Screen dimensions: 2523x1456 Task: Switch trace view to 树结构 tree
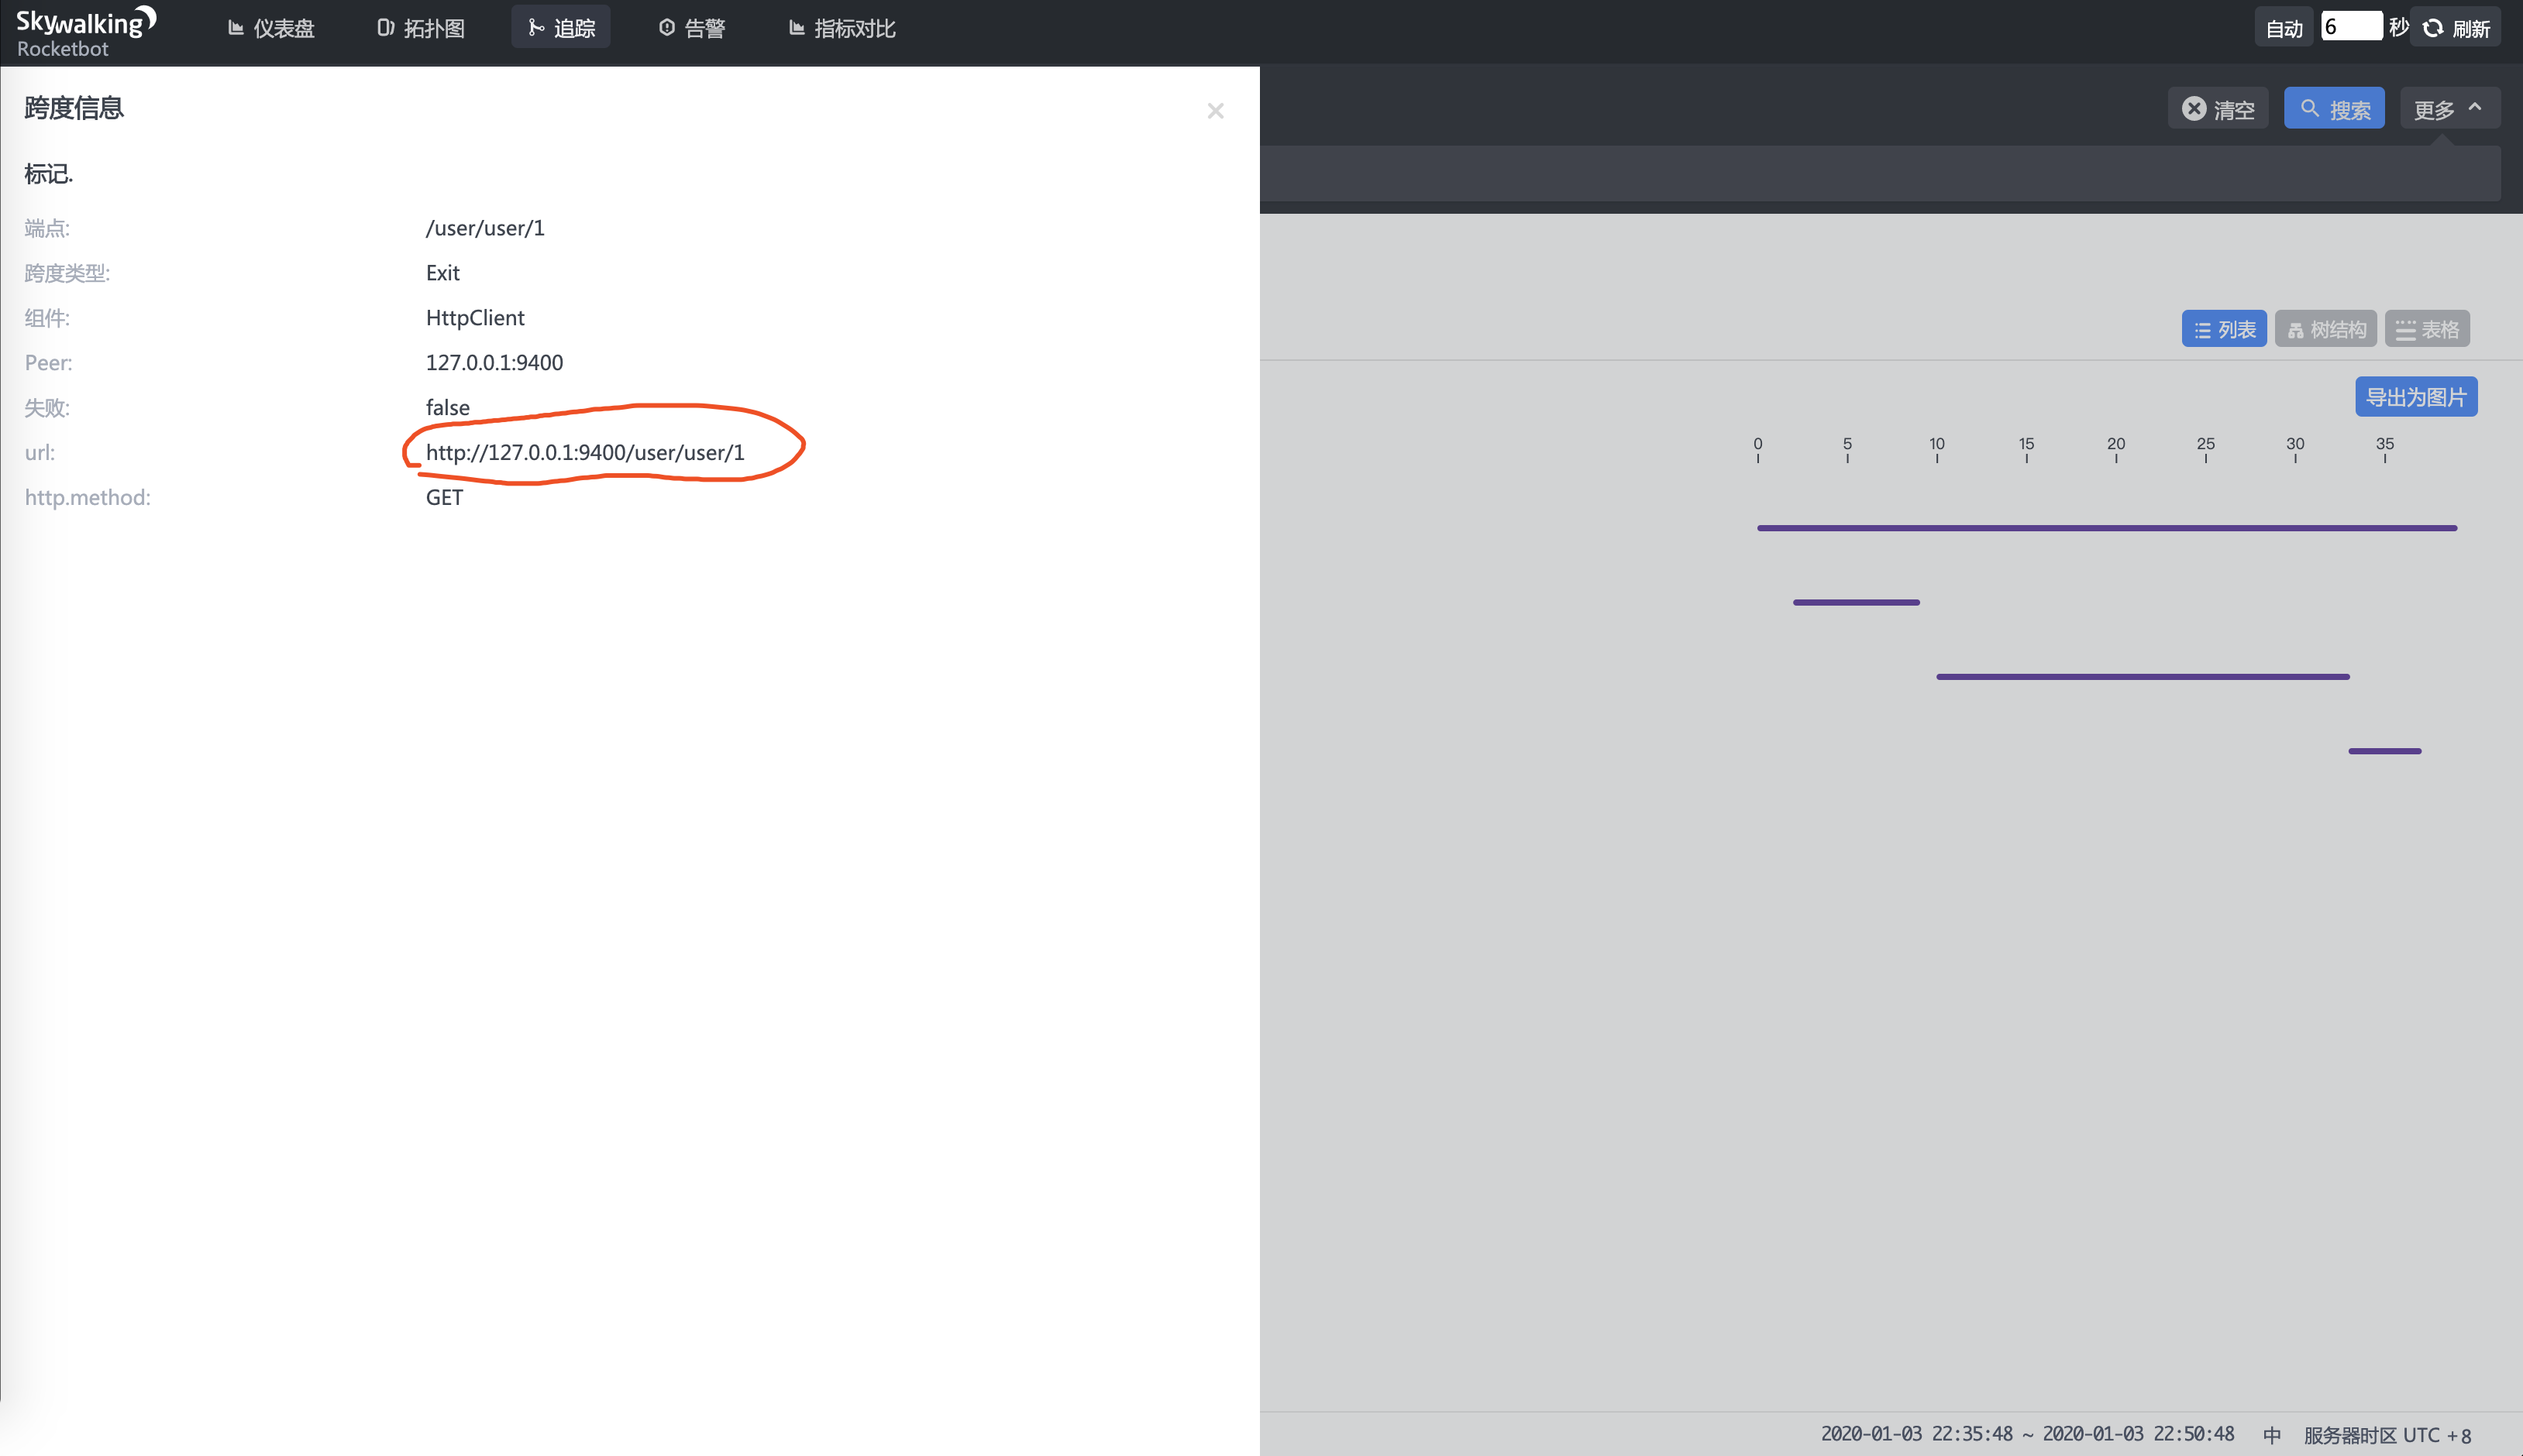click(2326, 329)
